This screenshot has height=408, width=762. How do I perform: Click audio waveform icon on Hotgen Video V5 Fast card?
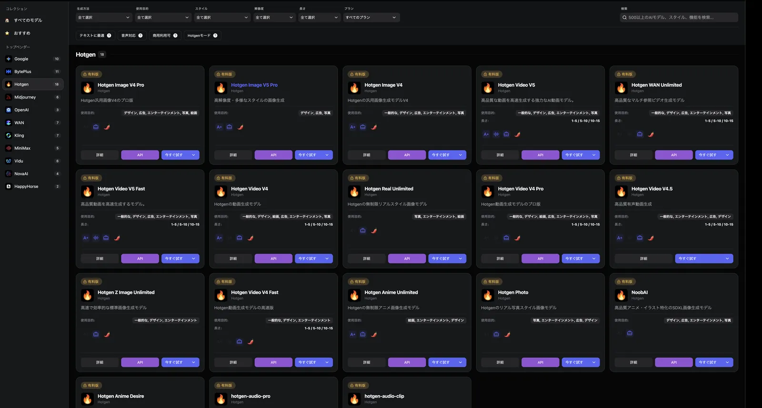(96, 238)
